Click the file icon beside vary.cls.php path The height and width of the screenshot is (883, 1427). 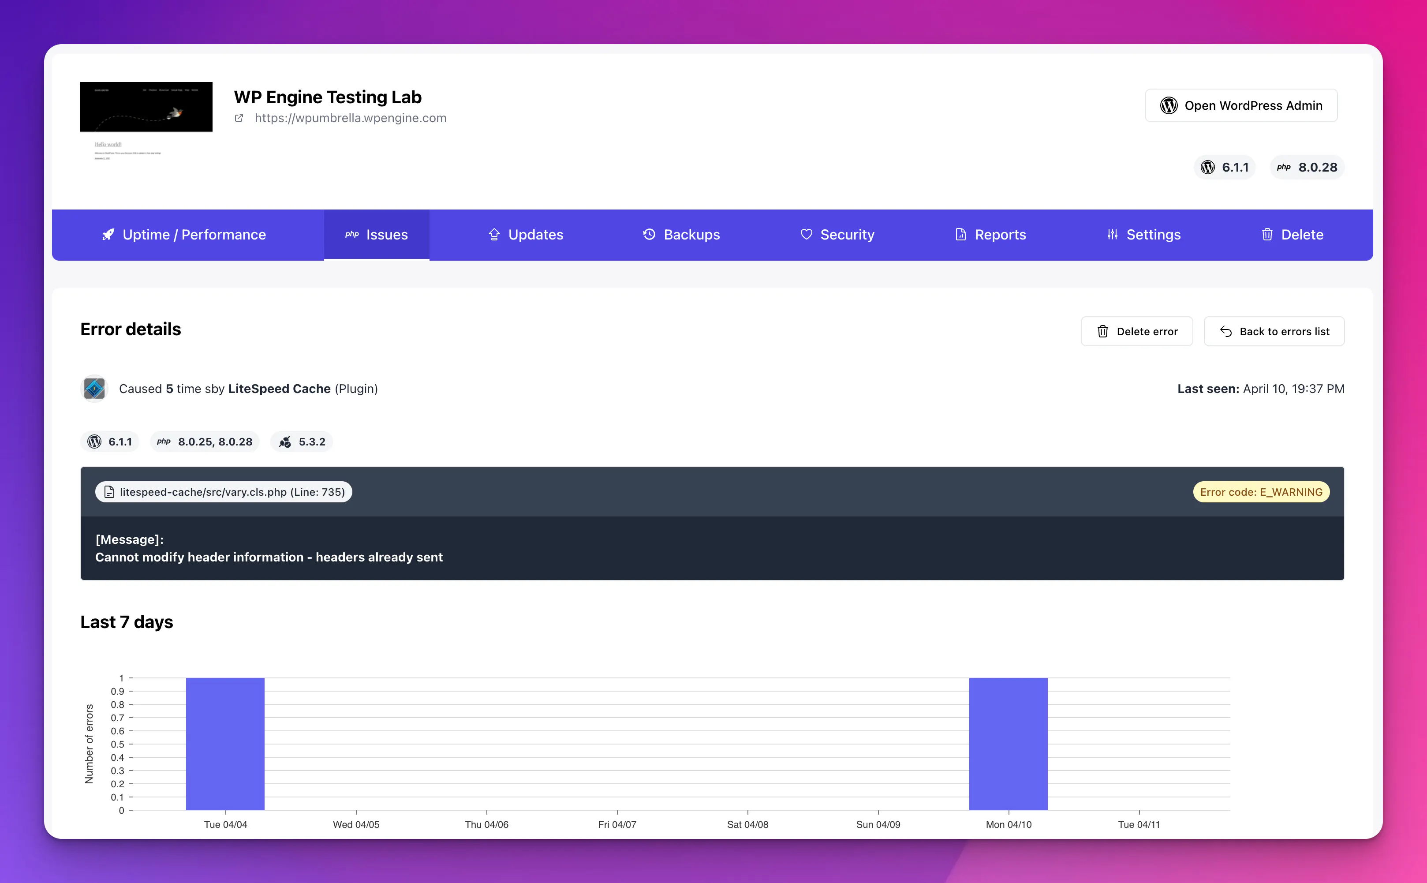(109, 492)
